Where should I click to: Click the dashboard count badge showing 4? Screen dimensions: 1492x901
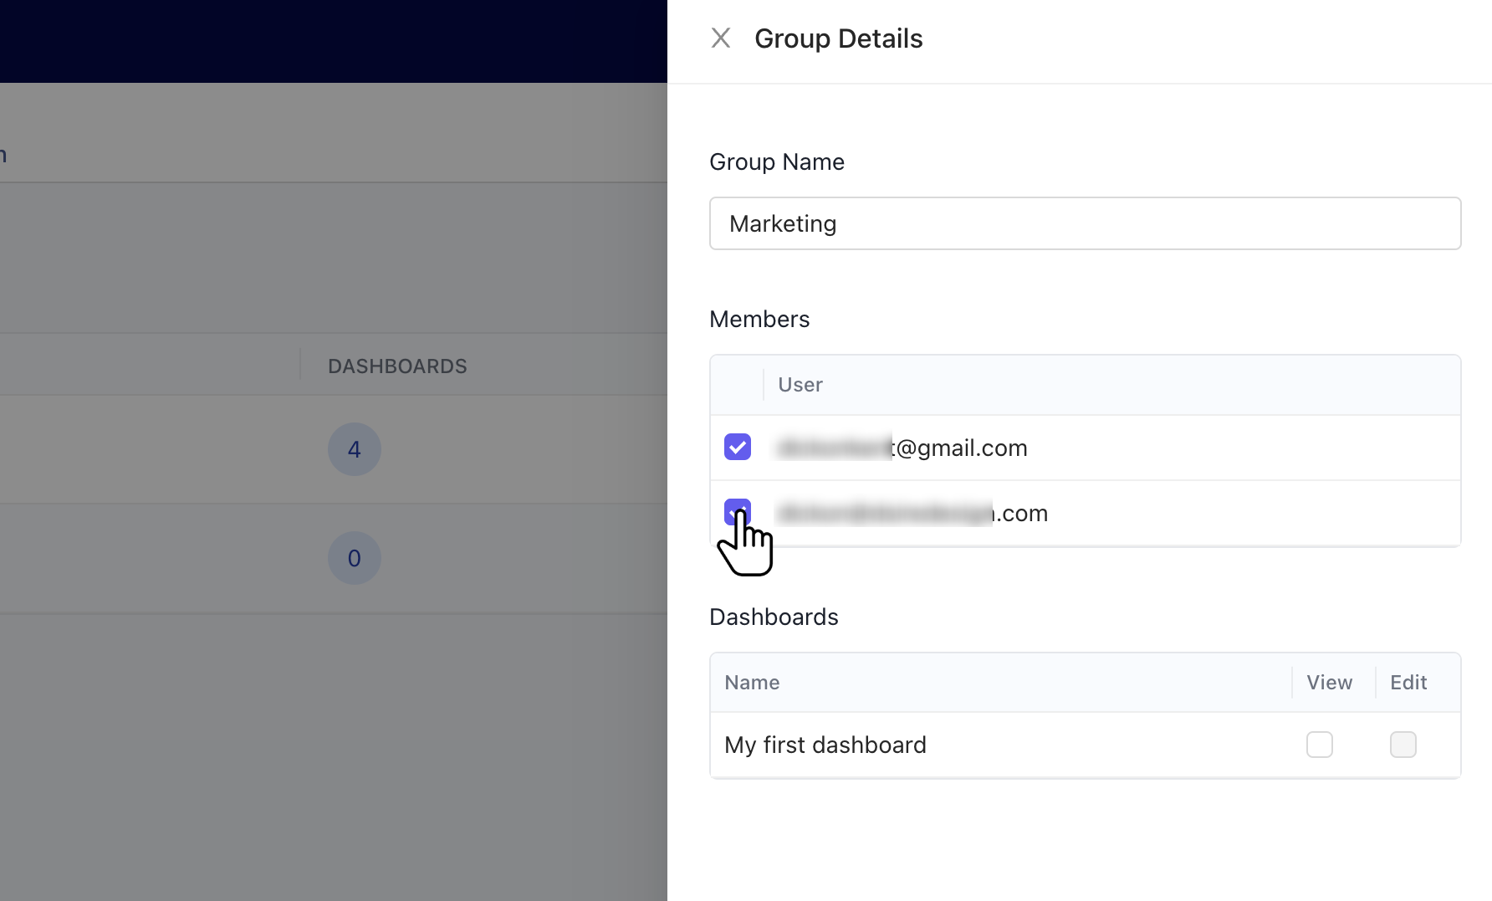(355, 449)
